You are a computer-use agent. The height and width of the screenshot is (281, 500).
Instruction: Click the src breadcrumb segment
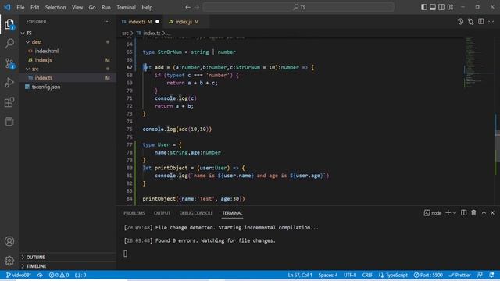[125, 33]
